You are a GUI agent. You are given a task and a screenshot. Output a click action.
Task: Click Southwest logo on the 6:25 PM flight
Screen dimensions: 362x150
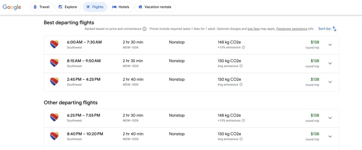tap(54, 118)
